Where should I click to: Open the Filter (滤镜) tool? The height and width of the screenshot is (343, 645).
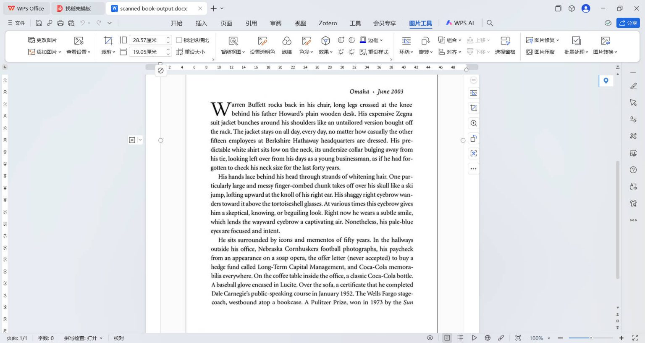point(287,41)
